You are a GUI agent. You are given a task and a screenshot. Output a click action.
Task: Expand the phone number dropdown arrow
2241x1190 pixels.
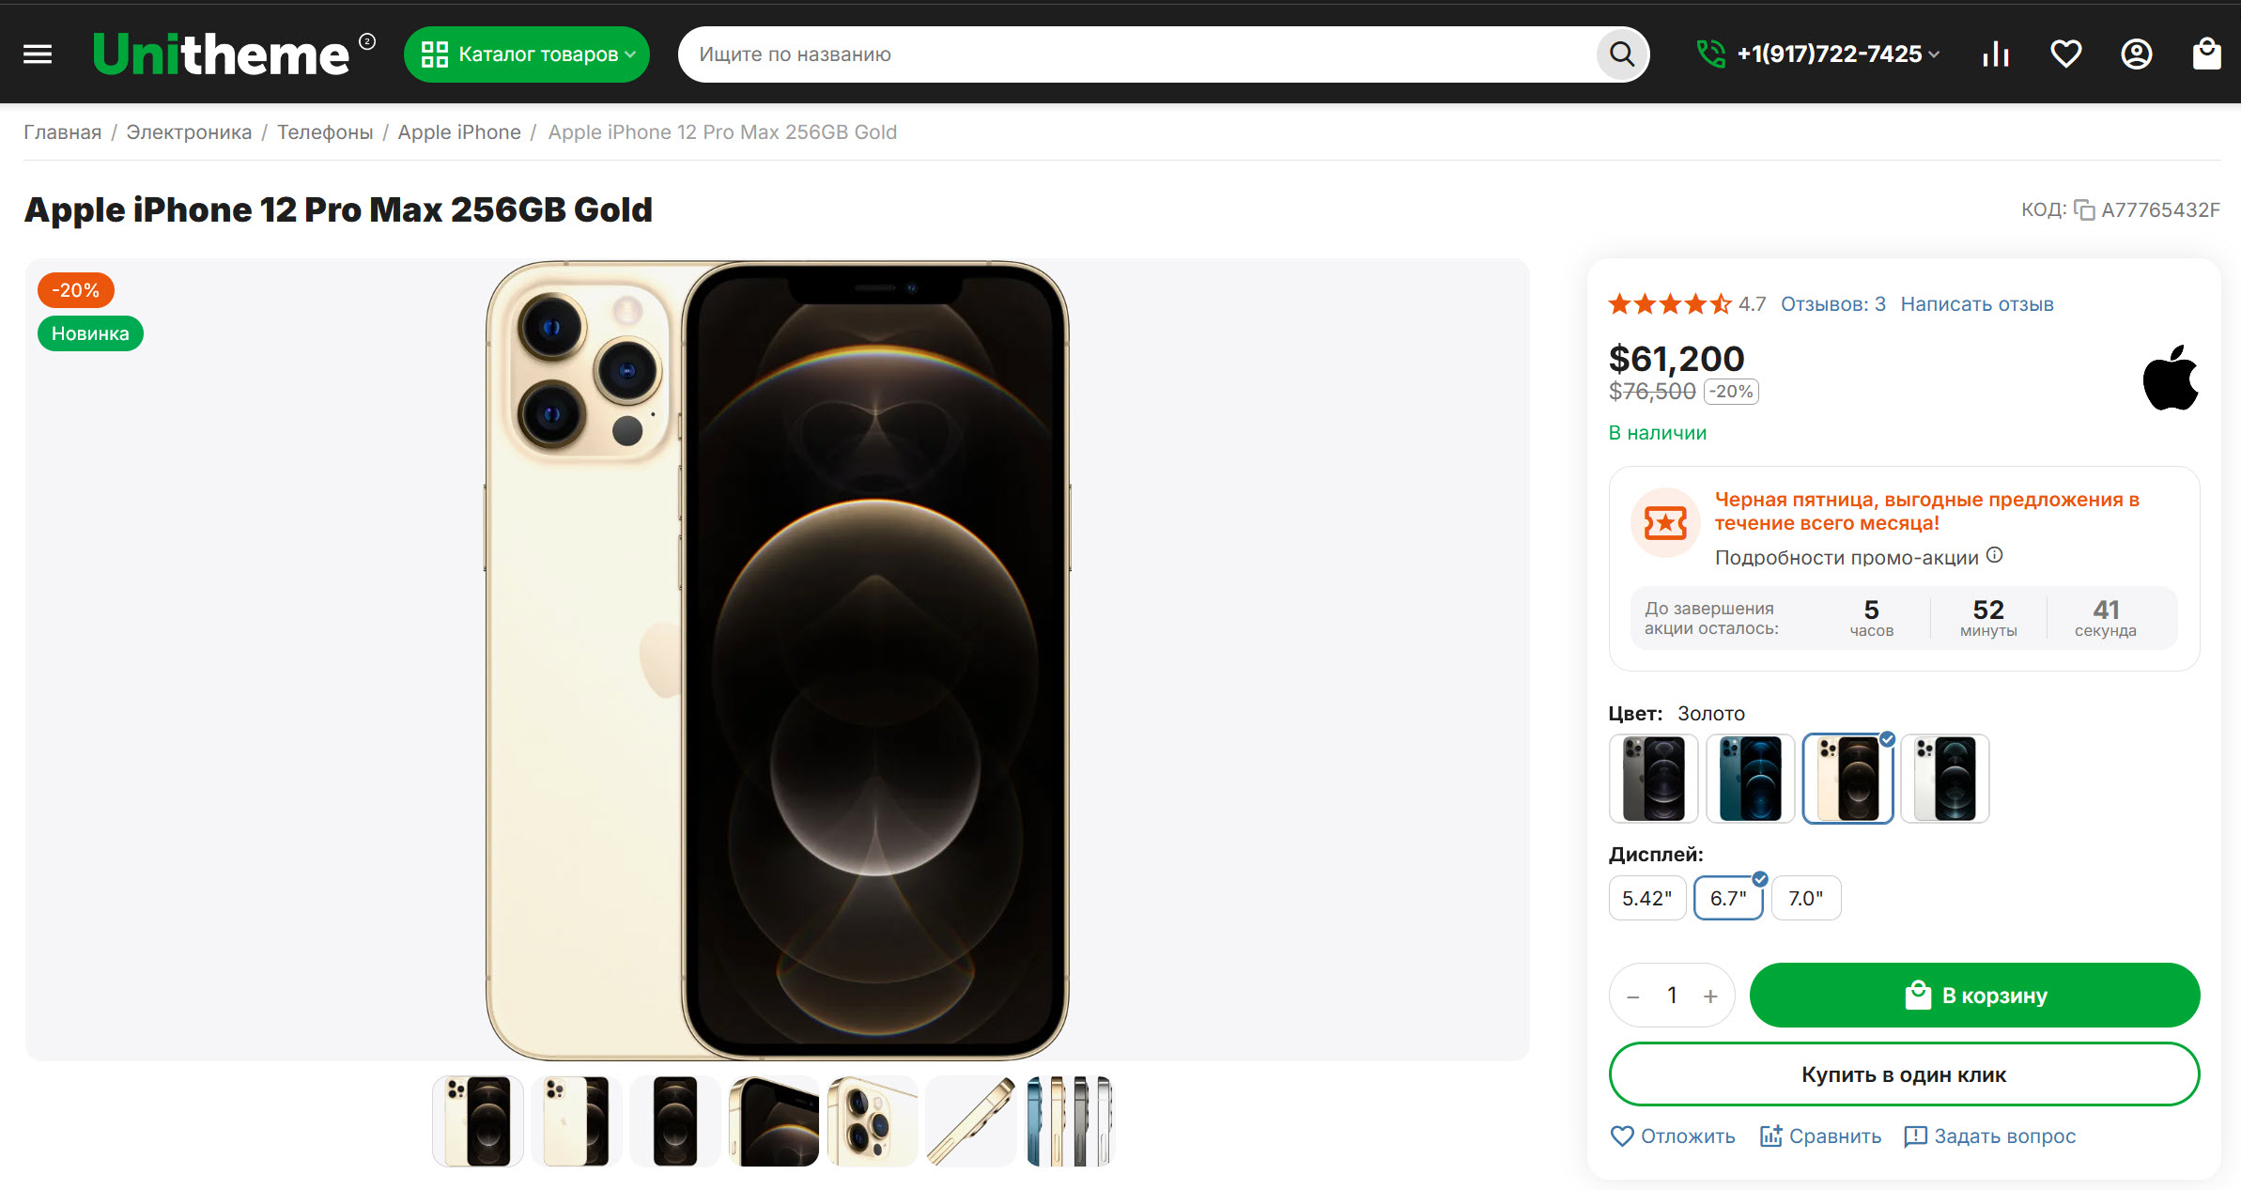[x=1934, y=54]
